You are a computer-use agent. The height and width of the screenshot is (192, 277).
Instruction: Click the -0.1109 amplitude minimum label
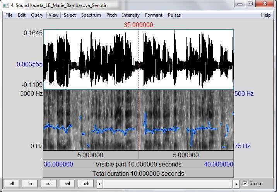click(32, 85)
